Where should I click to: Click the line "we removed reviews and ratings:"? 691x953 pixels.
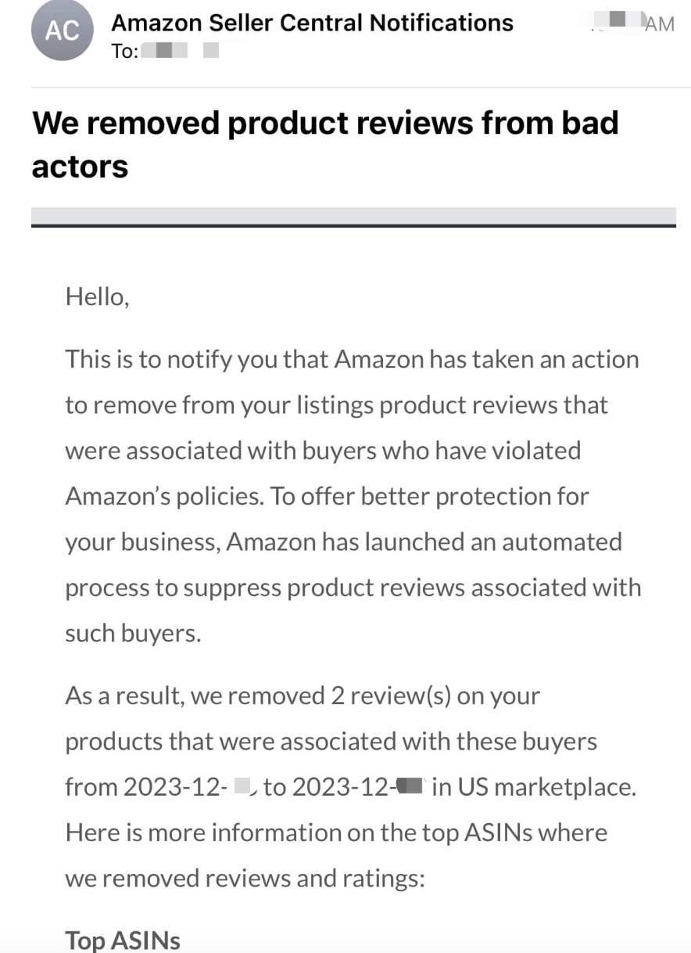point(245,878)
